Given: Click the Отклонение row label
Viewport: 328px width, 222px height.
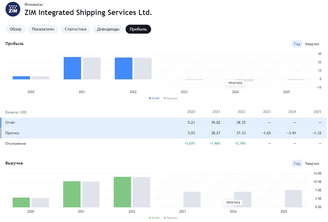Looking at the screenshot, I should pyautogui.click(x=16, y=143).
